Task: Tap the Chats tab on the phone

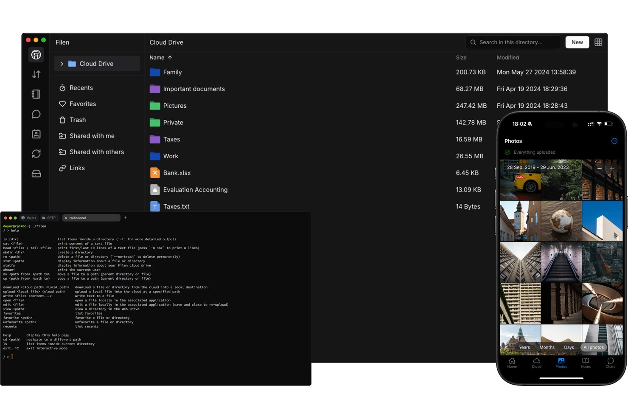Action: 610,363
